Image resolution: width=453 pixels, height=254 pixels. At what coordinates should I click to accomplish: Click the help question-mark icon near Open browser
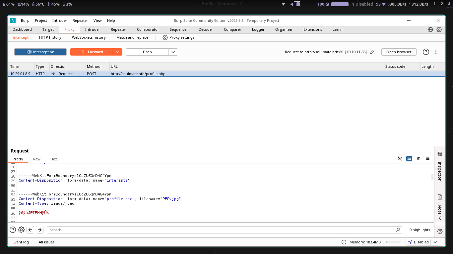(426, 52)
